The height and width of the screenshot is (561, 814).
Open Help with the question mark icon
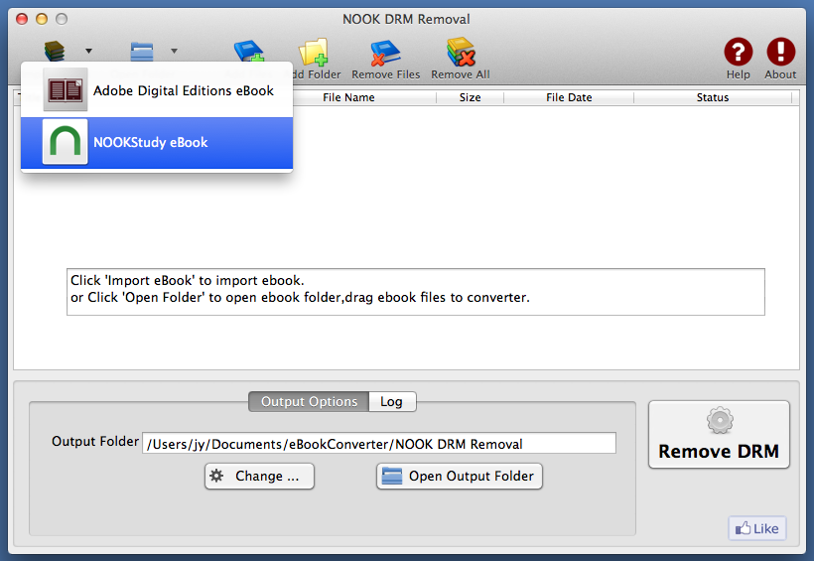(739, 52)
